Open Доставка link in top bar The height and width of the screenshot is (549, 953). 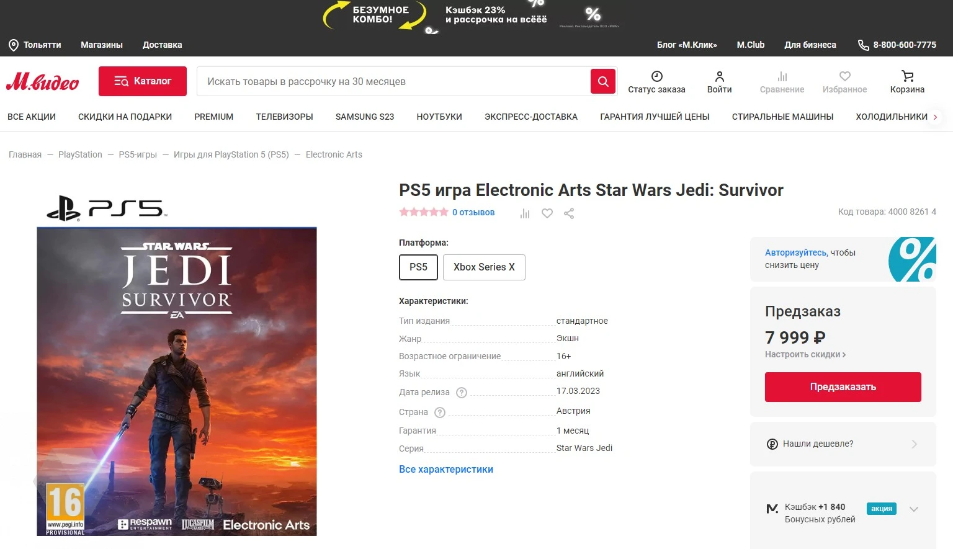(x=163, y=45)
